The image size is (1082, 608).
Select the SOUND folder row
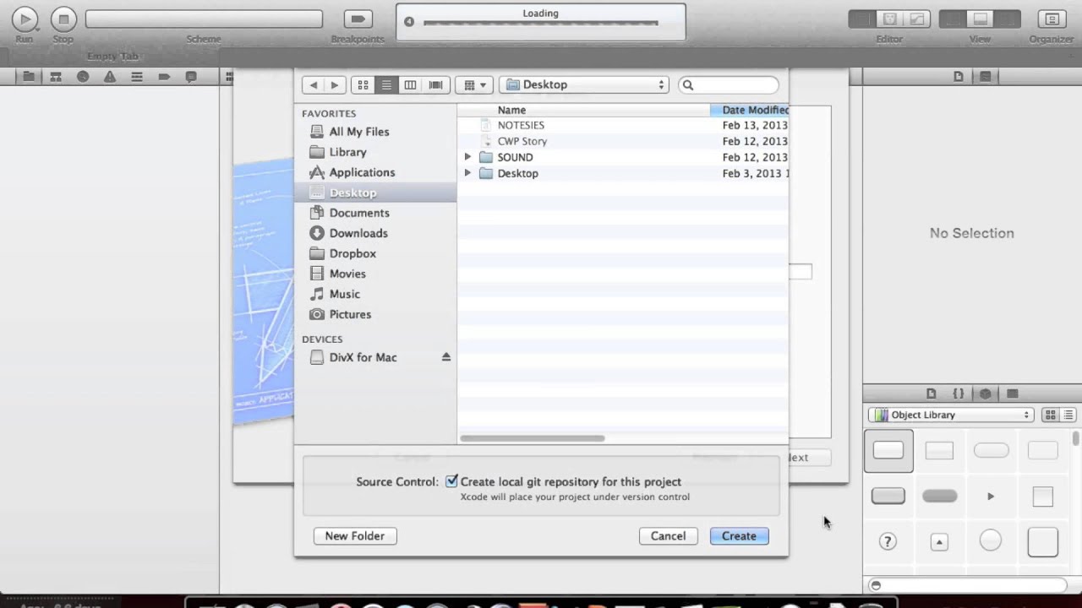tap(623, 157)
